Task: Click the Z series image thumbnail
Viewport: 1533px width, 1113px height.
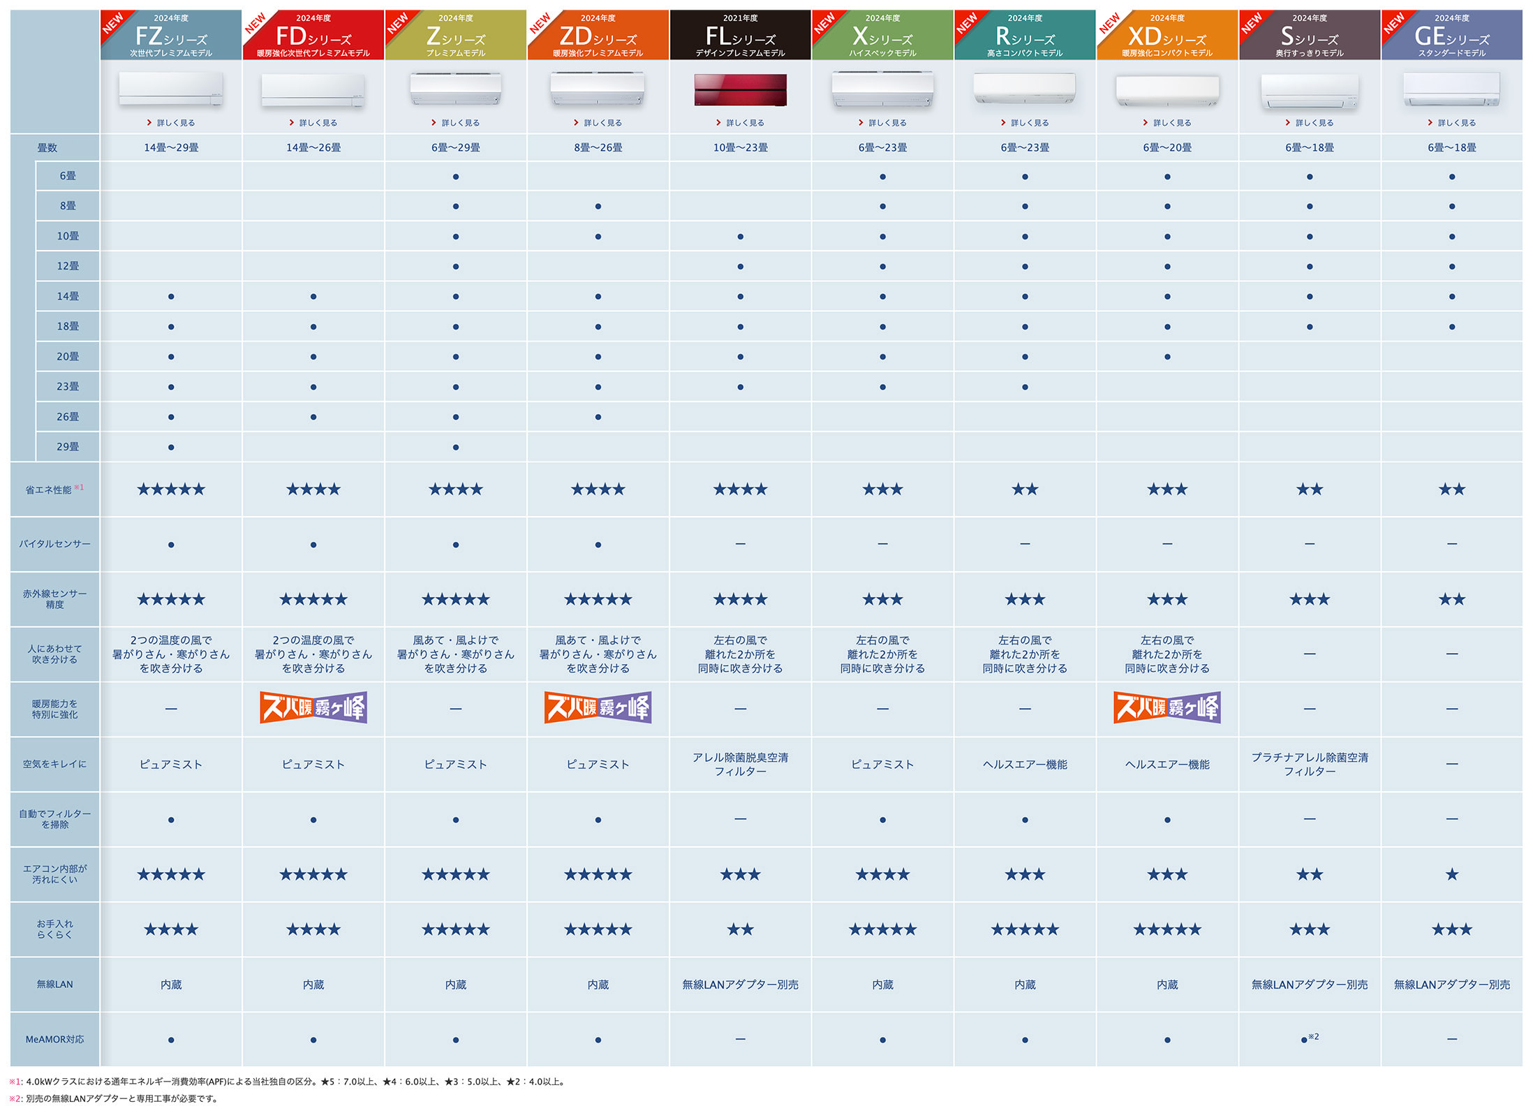Action: tap(456, 89)
